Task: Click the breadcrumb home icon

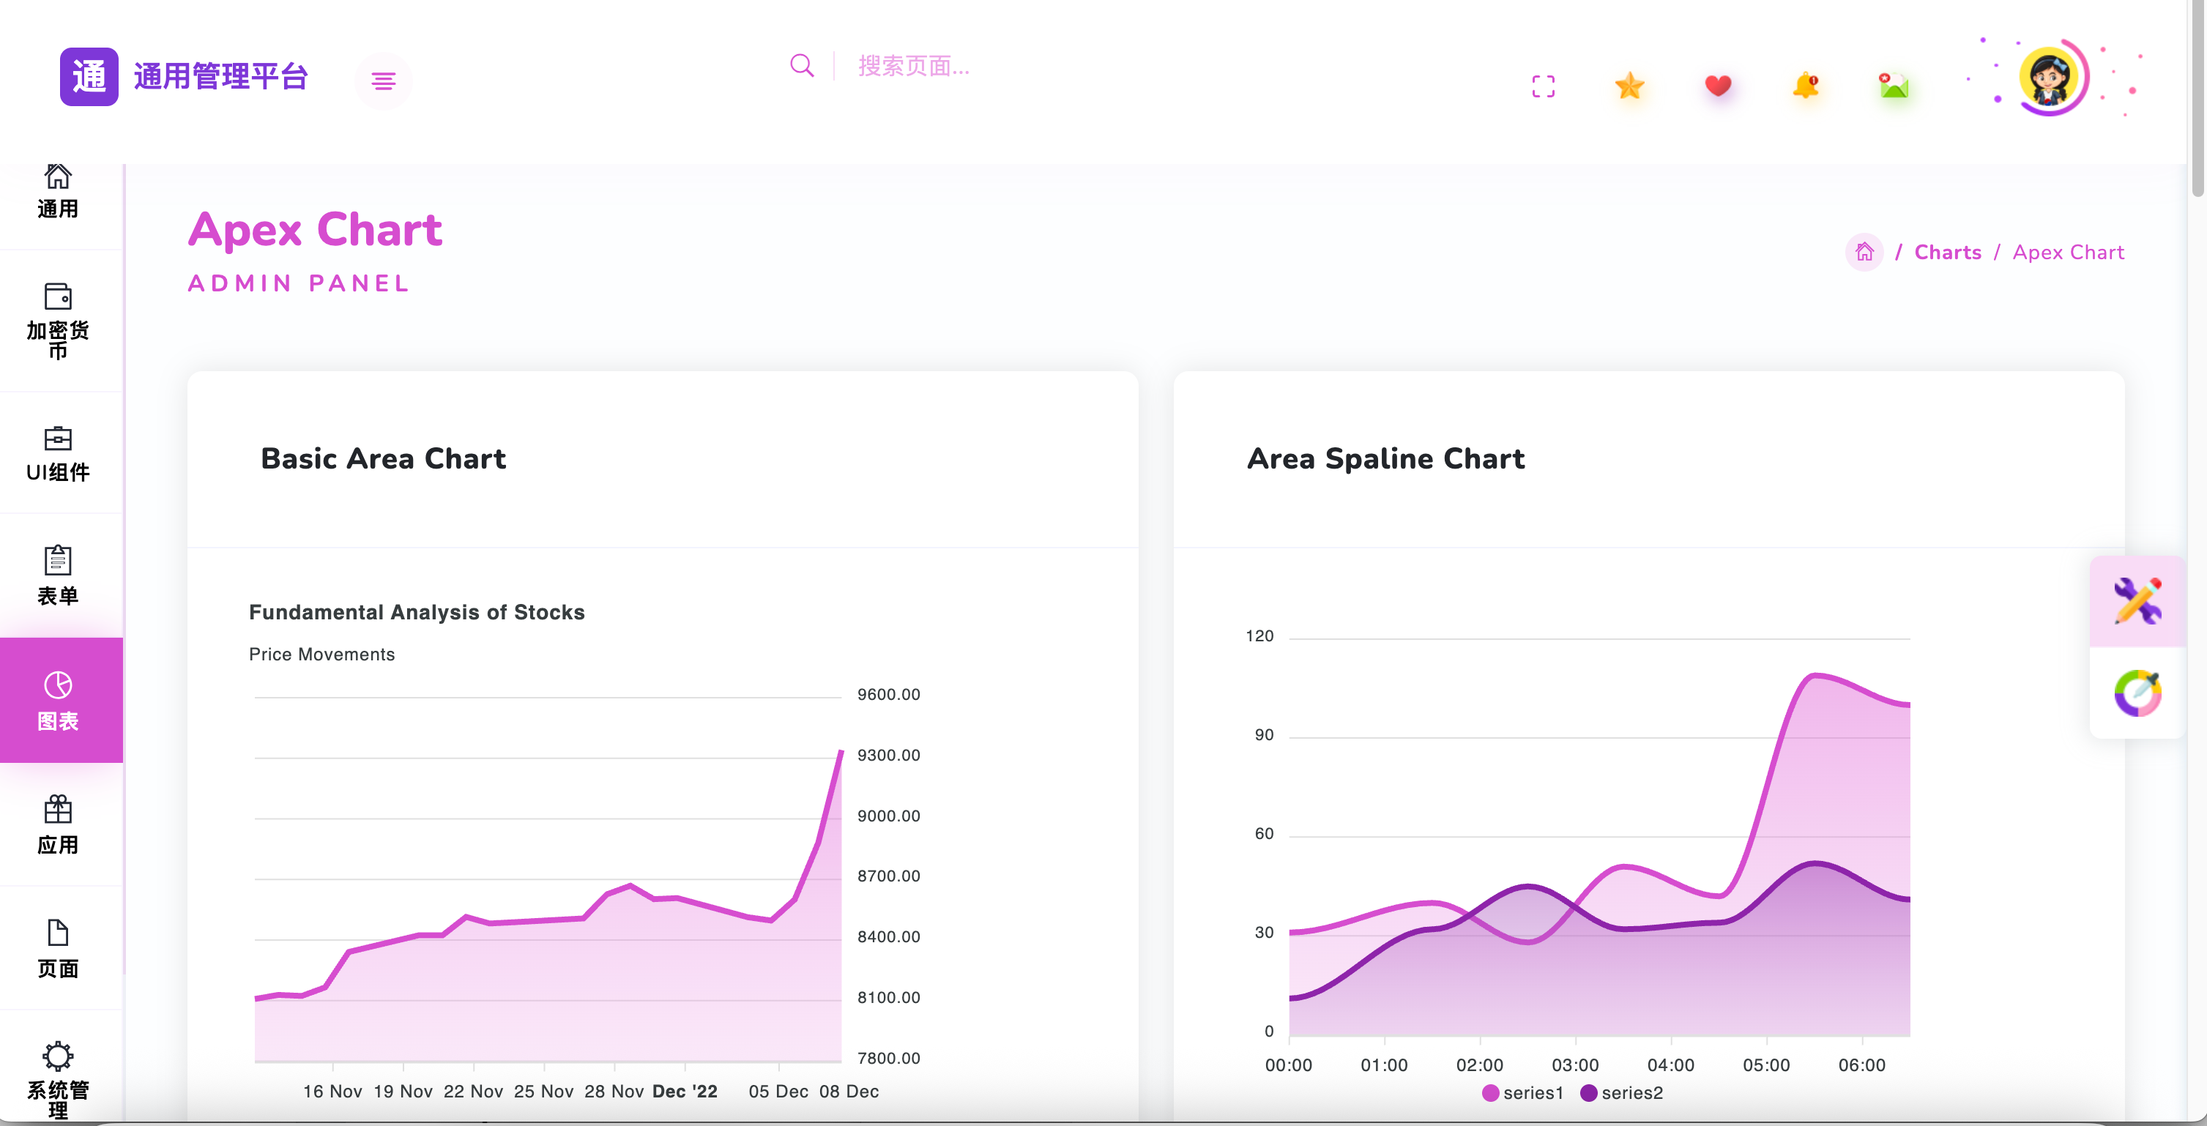Action: pyautogui.click(x=1864, y=252)
